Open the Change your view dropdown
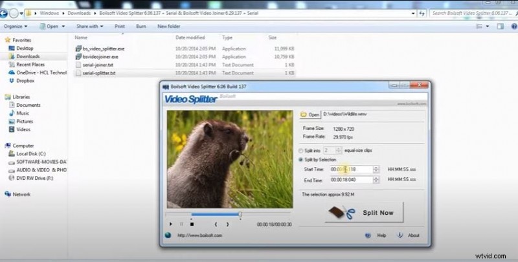The image size is (518, 262). click(488, 27)
